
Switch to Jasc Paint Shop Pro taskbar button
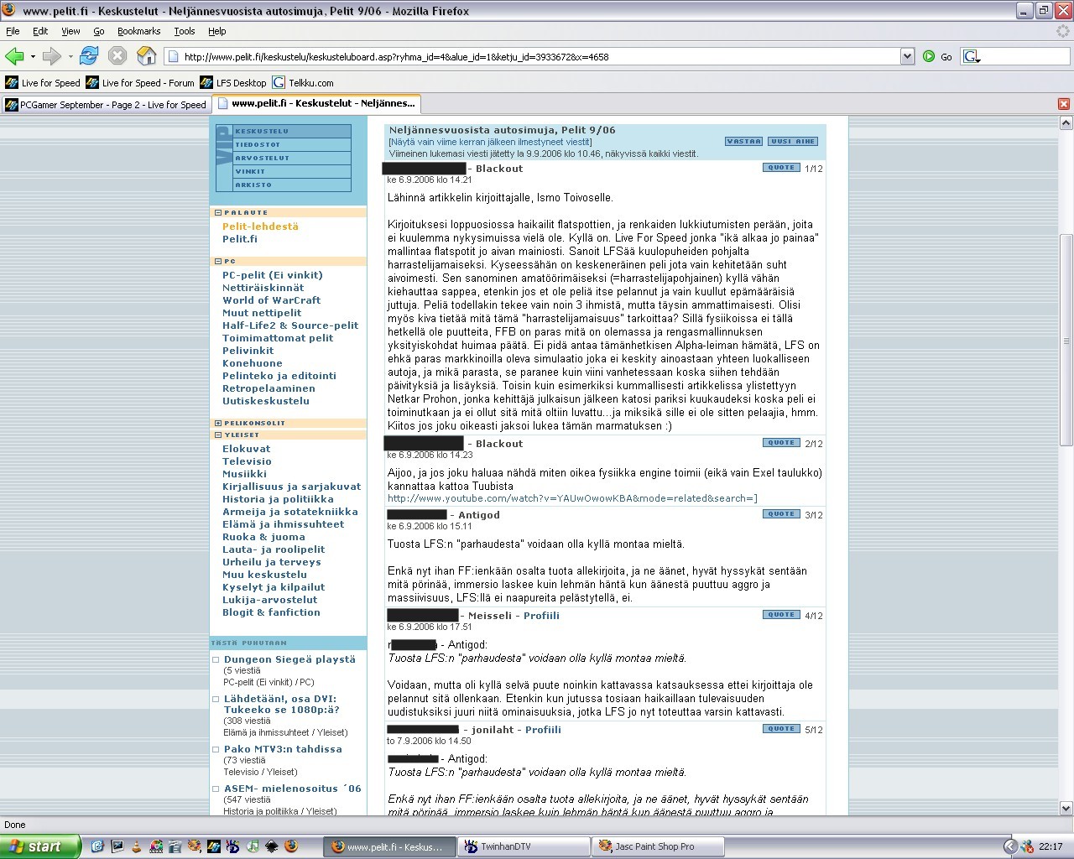pyautogui.click(x=658, y=846)
